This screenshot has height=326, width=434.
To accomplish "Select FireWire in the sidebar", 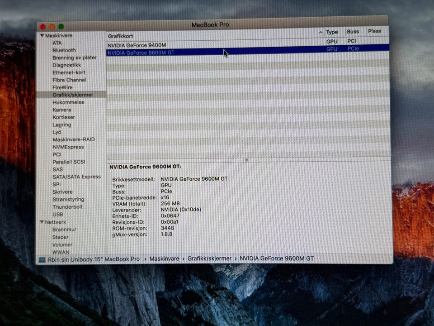I will pos(62,87).
